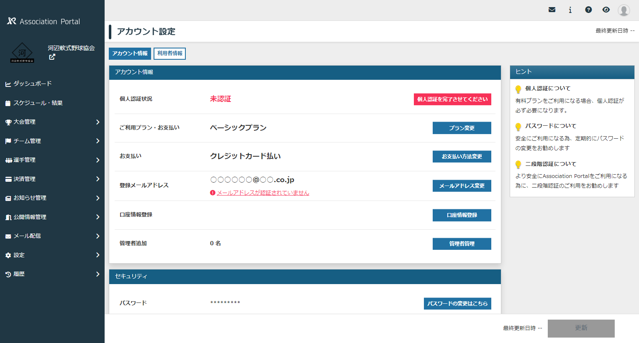Go to スケジュール・結果 in sidebar

(38, 103)
